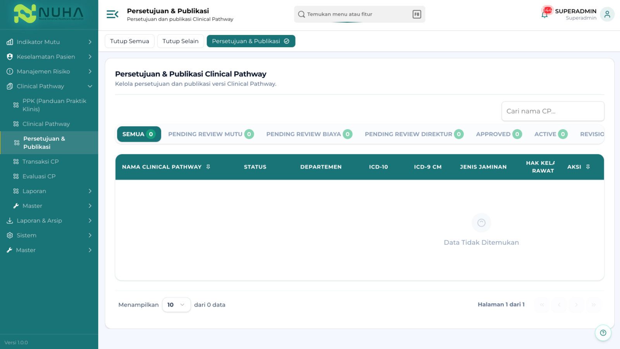Click the Tutup Selain button
This screenshot has height=349, width=620.
181,41
